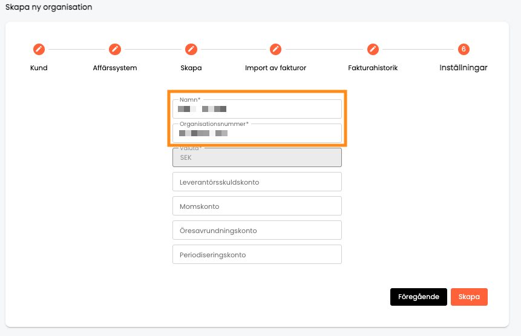Click the Import av fakturor label

click(275, 68)
